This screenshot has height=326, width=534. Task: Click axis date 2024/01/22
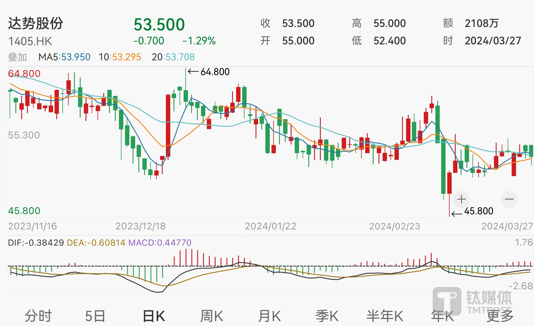[x=270, y=226]
